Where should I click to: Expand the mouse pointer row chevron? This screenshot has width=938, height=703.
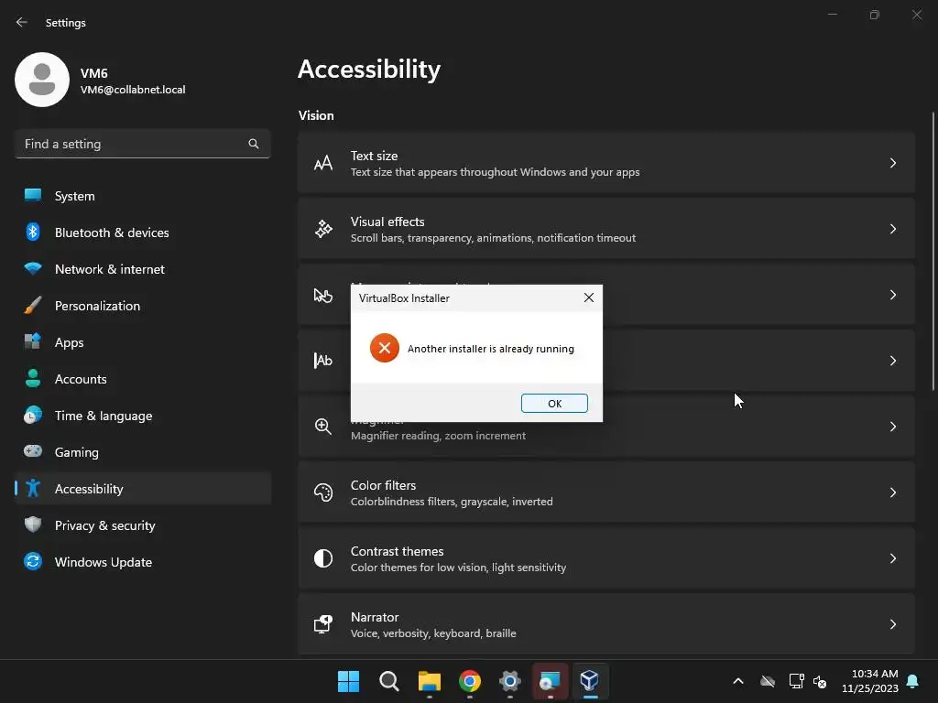[892, 295]
